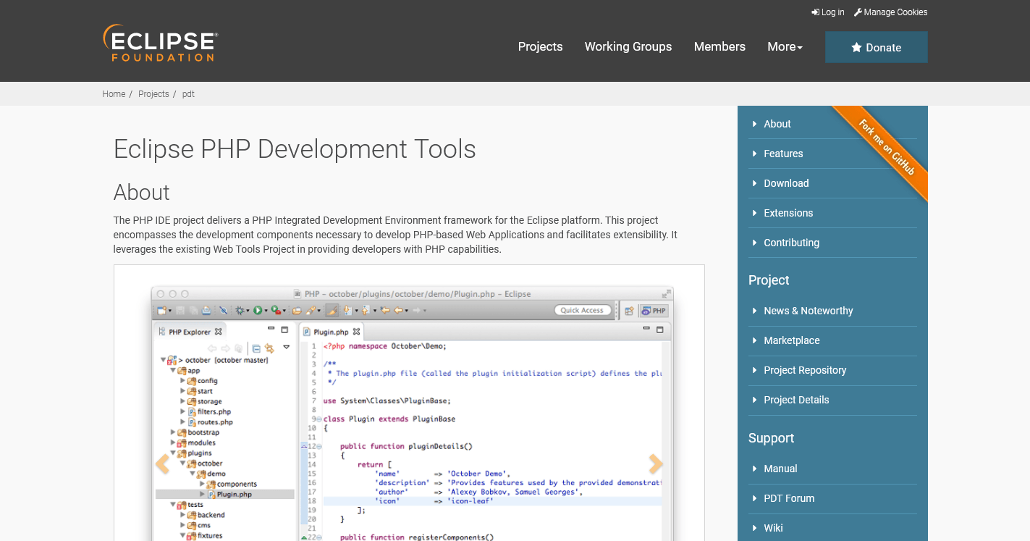Open the Download link in the sidebar
1030x541 pixels.
coord(786,183)
